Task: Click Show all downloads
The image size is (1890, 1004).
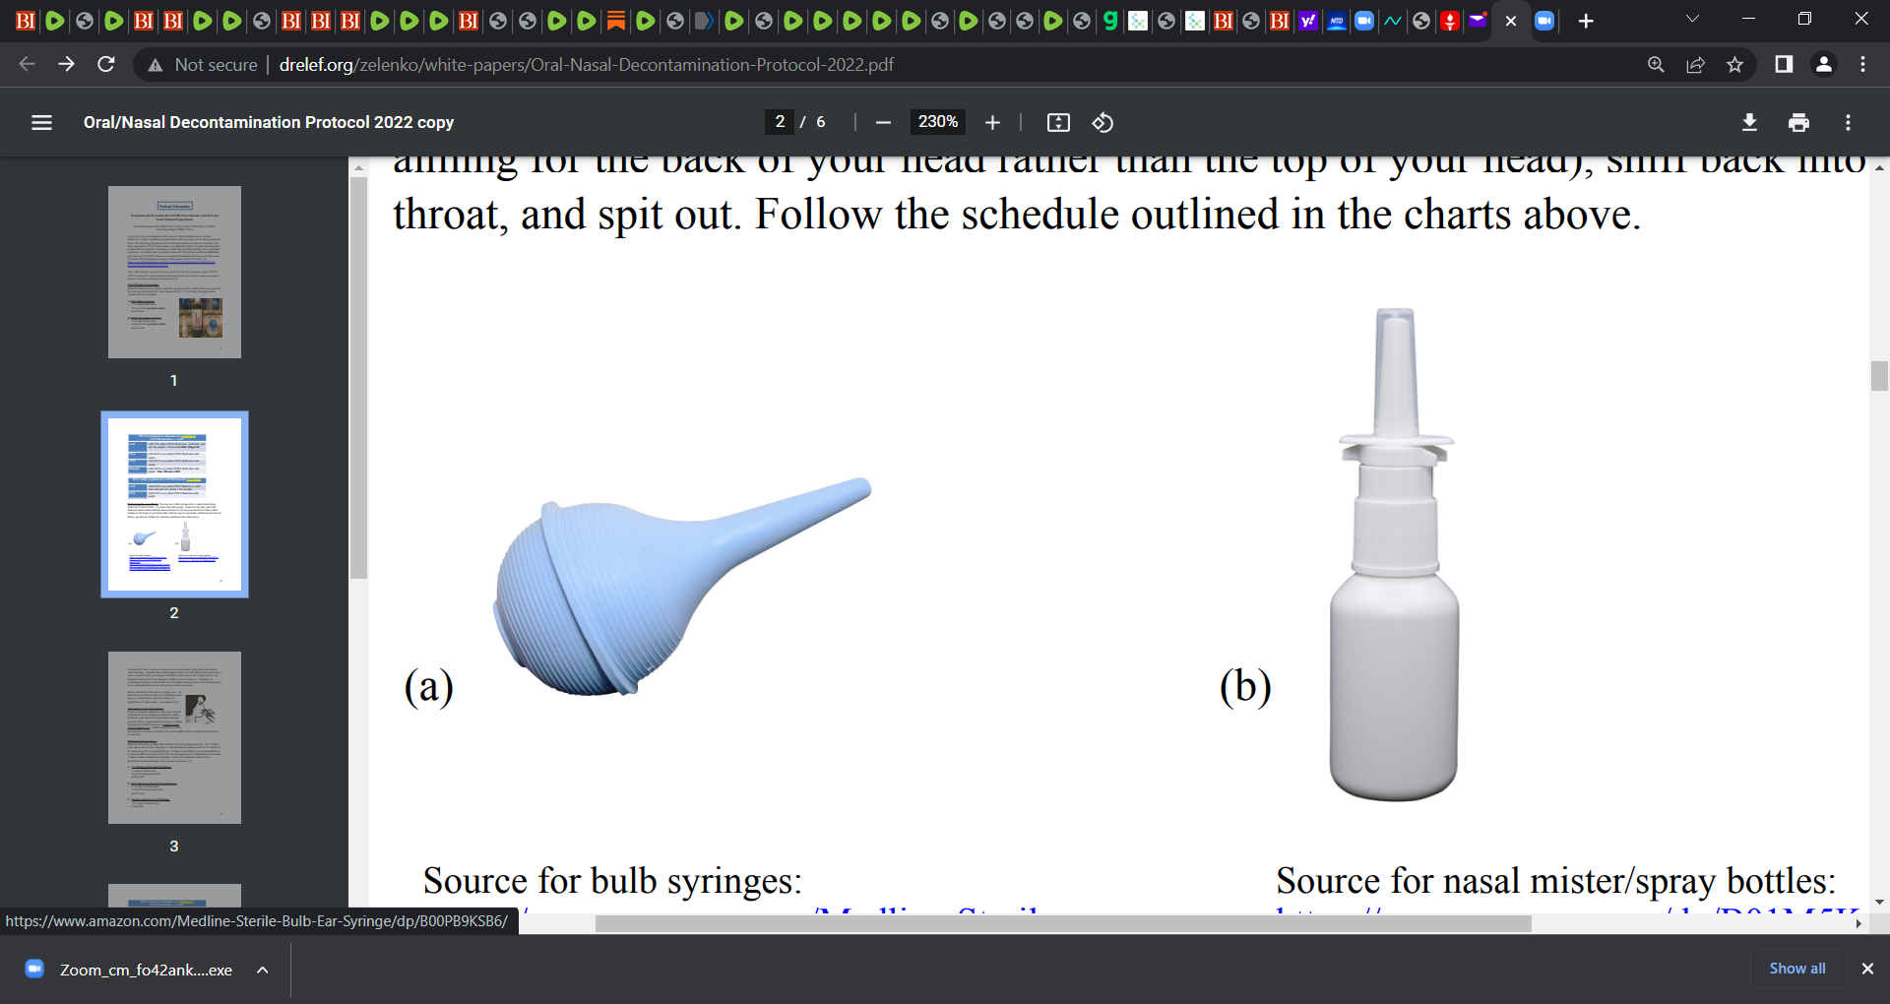Action: [x=1797, y=969]
